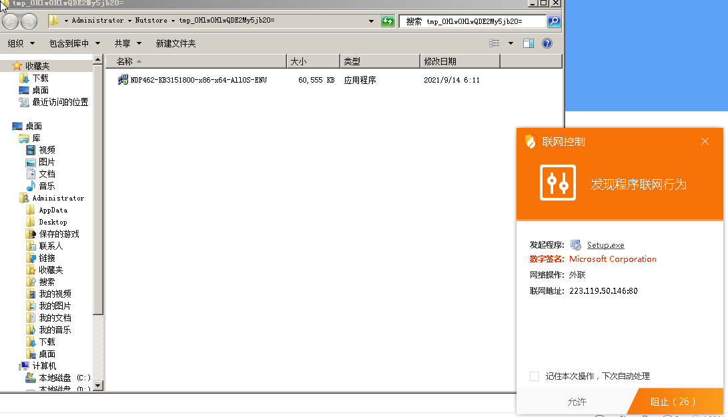
Task: Click the 图片 library icon
Action: click(x=31, y=162)
